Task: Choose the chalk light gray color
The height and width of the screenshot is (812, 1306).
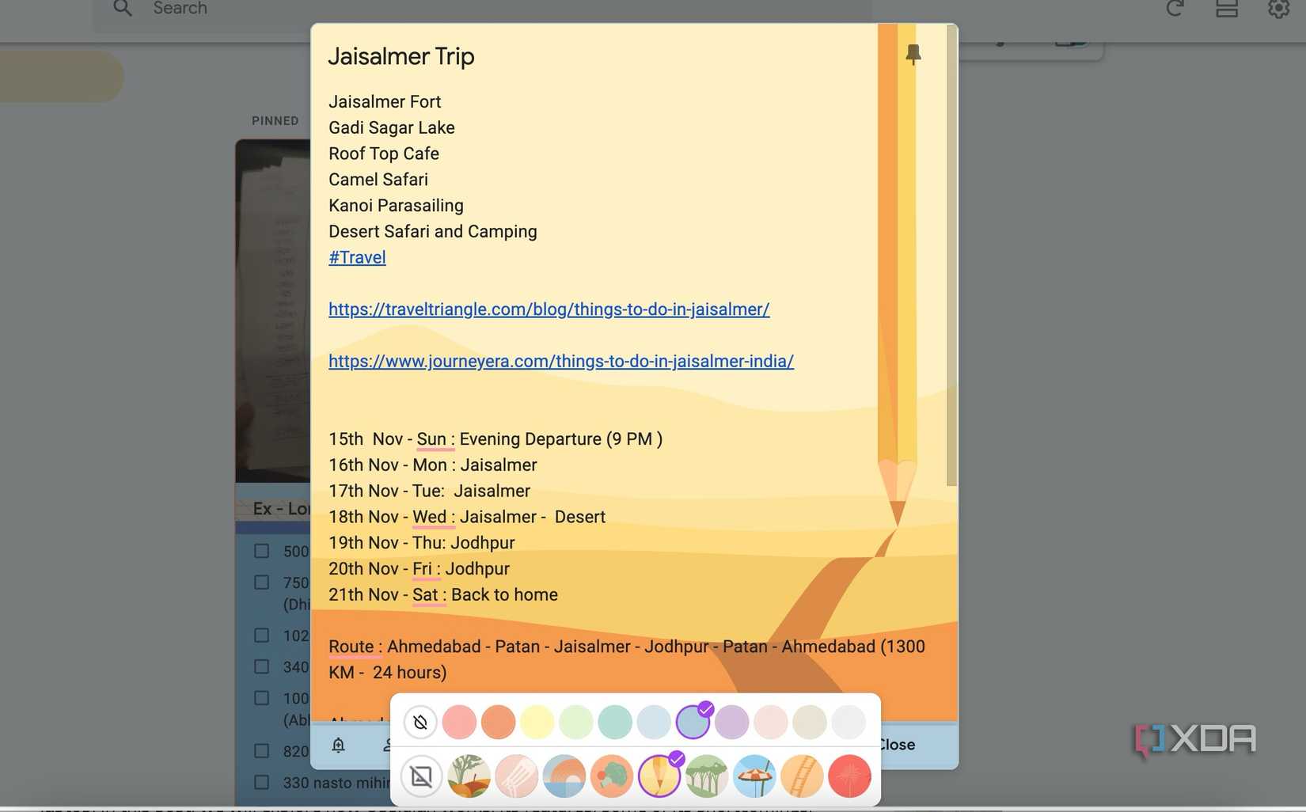Action: [x=849, y=722]
